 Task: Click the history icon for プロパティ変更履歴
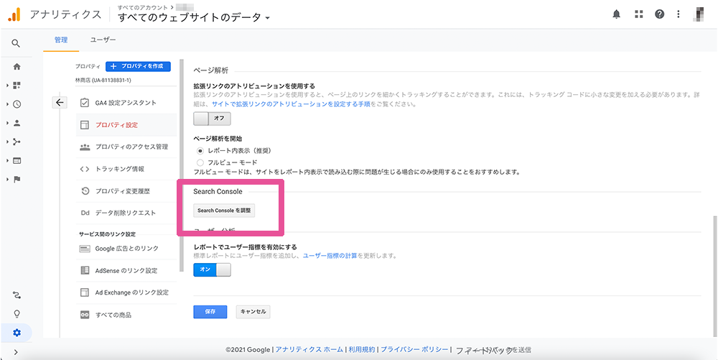[84, 191]
